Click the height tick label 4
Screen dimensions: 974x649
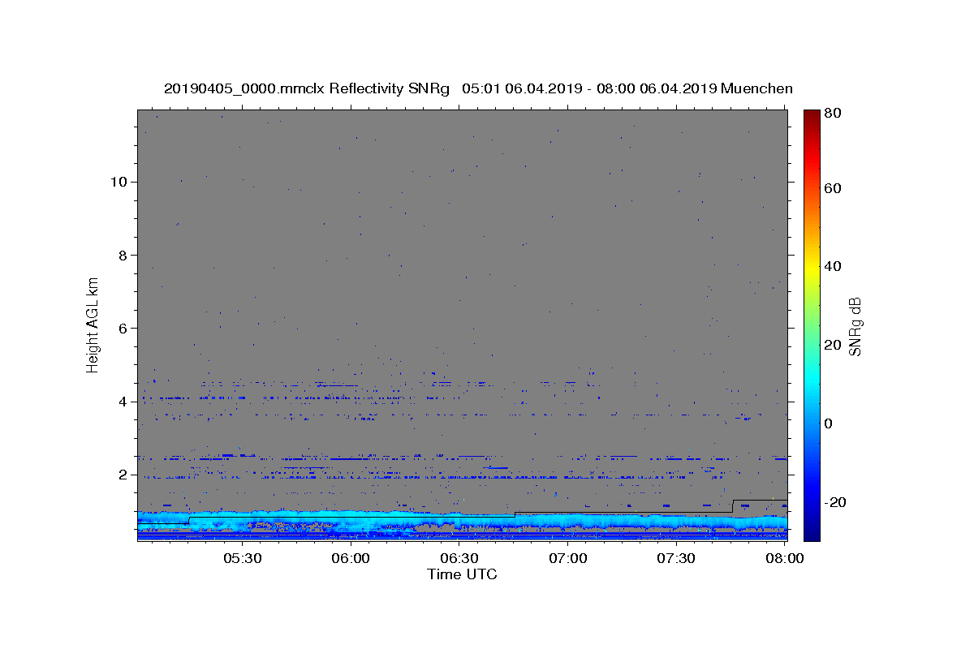[122, 402]
